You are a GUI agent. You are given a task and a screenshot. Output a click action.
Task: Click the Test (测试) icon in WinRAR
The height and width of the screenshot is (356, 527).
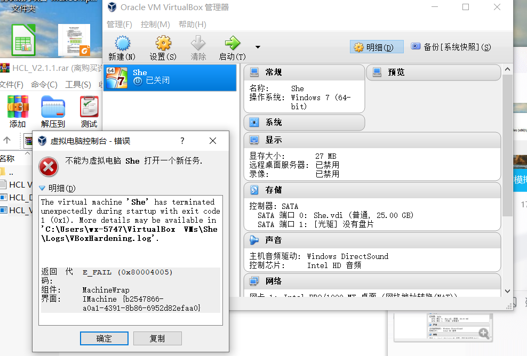(x=89, y=107)
